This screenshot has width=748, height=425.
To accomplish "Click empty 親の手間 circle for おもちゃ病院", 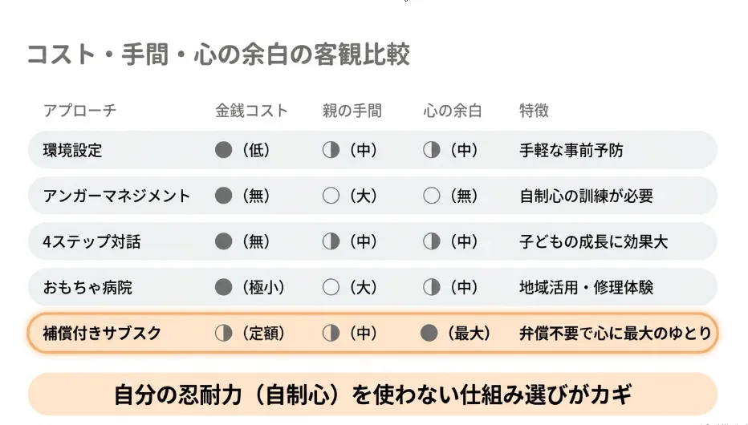I will [331, 287].
